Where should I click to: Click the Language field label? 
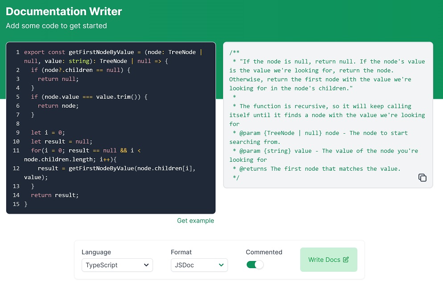coord(96,252)
